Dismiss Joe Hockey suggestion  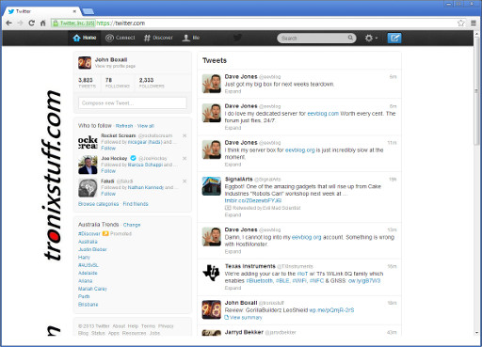pos(185,159)
